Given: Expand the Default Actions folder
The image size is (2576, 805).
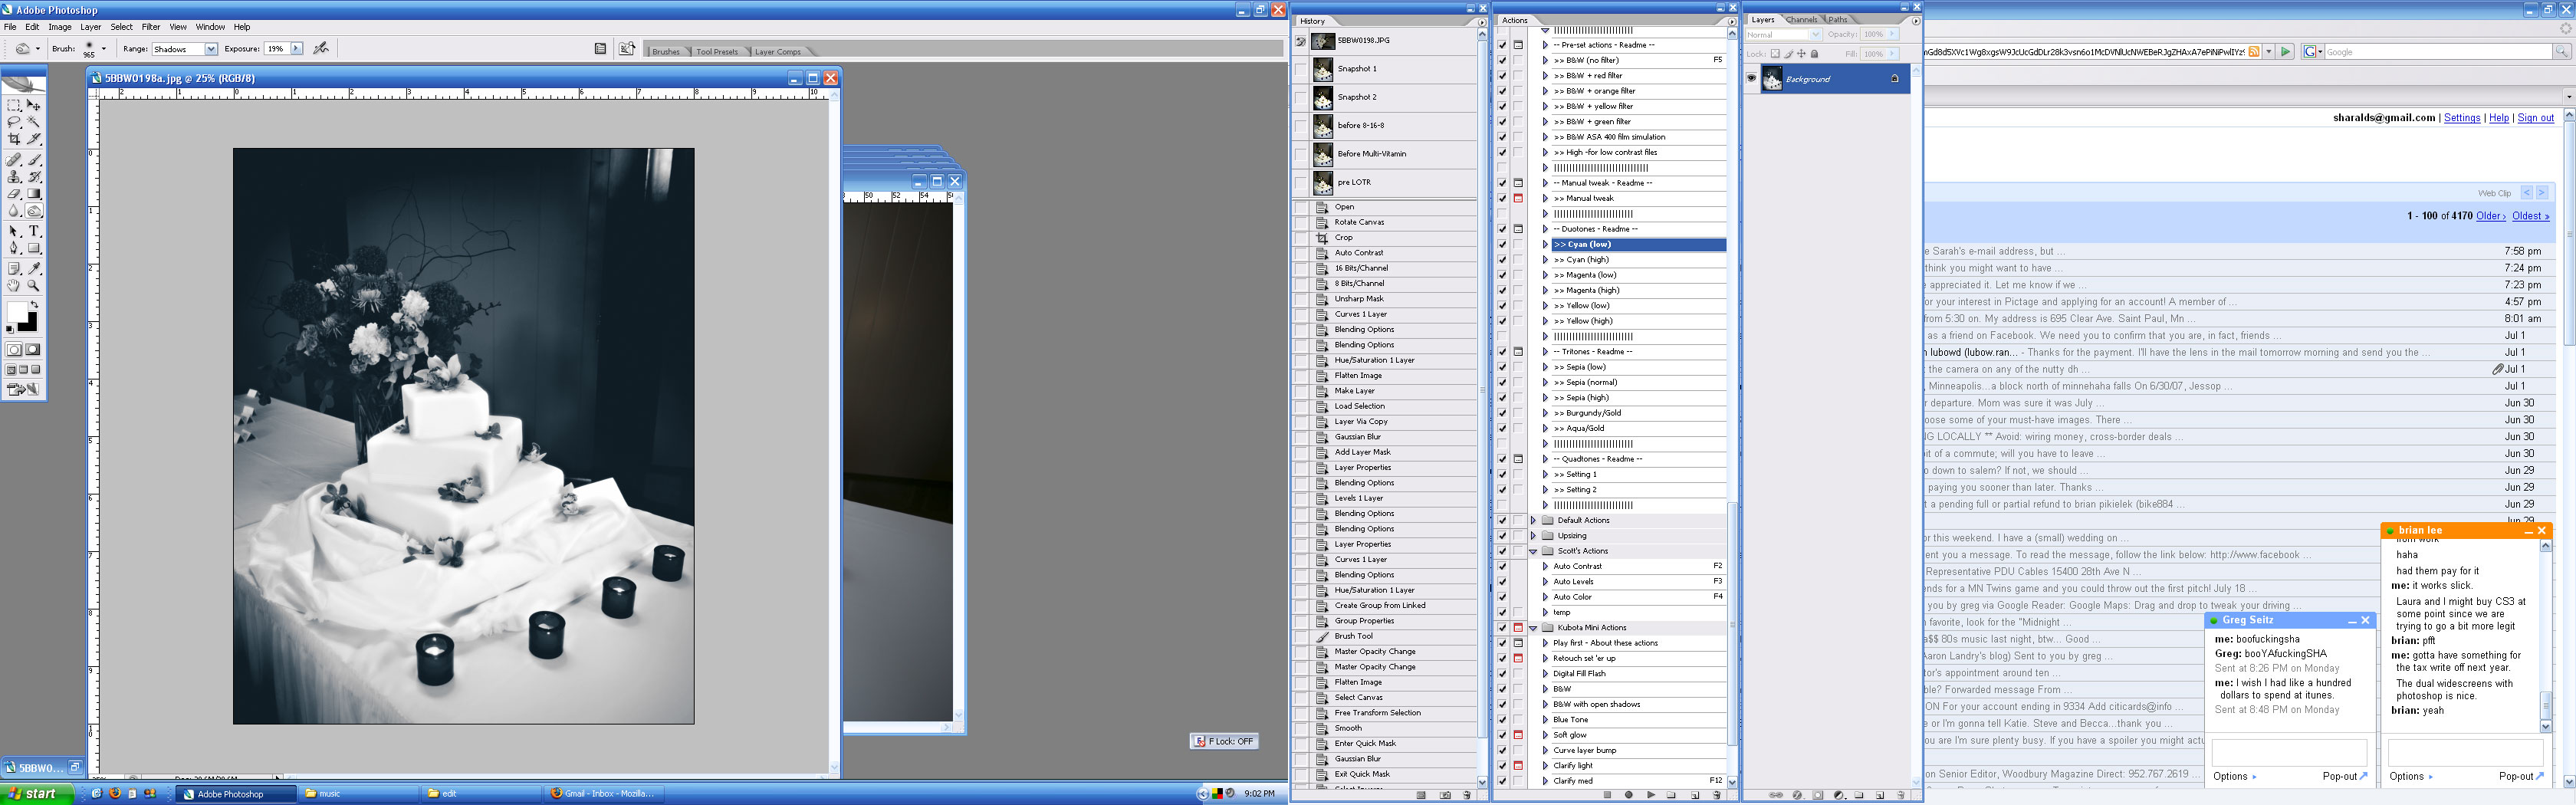Looking at the screenshot, I should pos(1533,520).
